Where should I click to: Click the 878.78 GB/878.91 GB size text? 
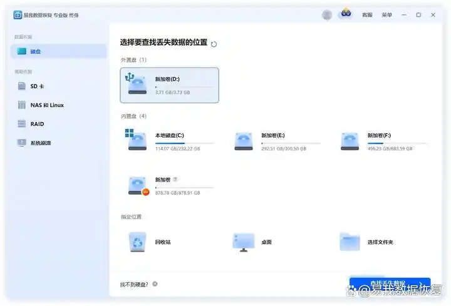177,193
